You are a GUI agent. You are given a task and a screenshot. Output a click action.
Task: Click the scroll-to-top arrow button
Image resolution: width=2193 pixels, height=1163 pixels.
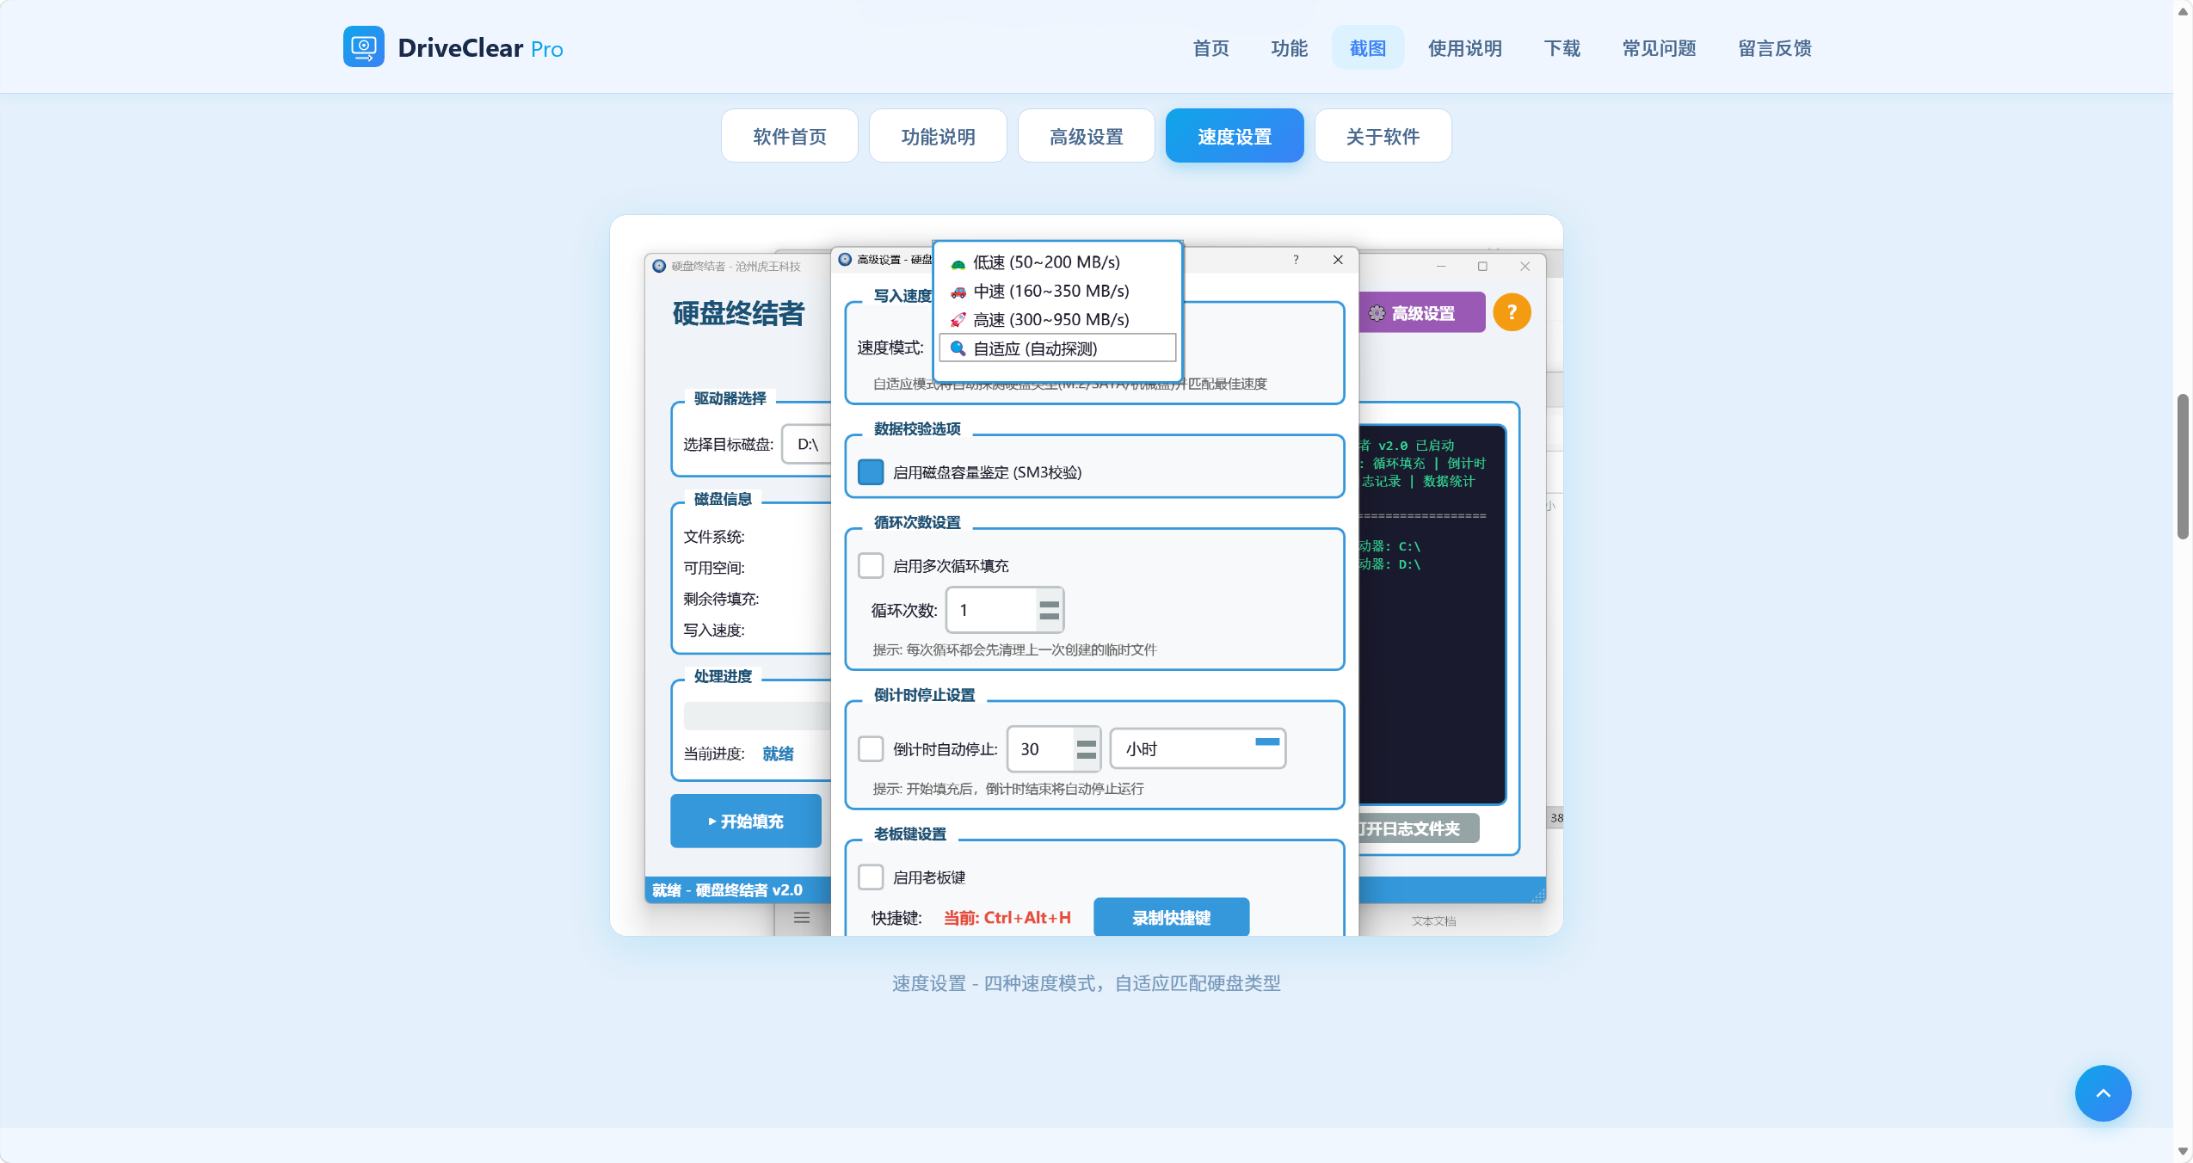2102,1092
